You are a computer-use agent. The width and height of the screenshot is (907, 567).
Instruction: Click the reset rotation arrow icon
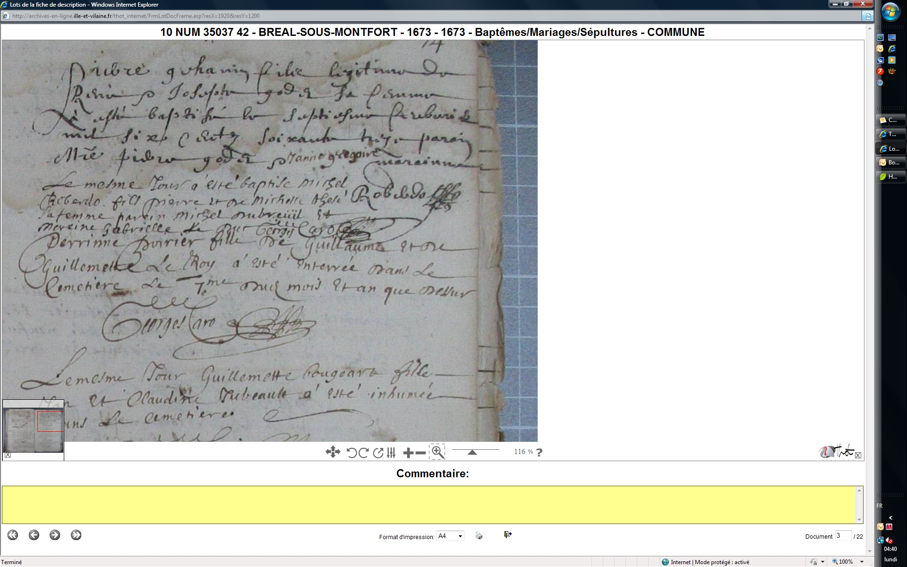tap(378, 453)
